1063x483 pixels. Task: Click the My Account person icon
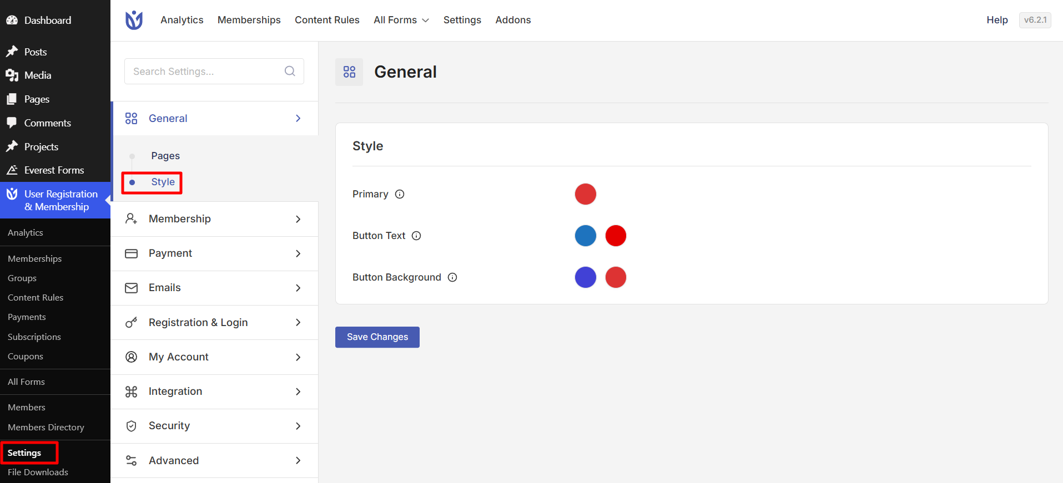[131, 357]
